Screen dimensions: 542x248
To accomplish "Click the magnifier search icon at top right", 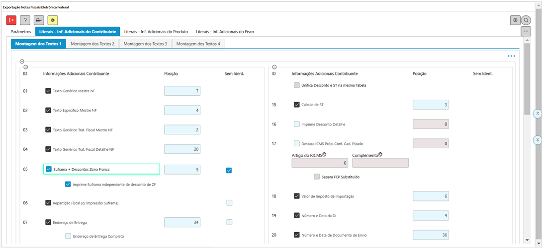I will tap(526, 20).
